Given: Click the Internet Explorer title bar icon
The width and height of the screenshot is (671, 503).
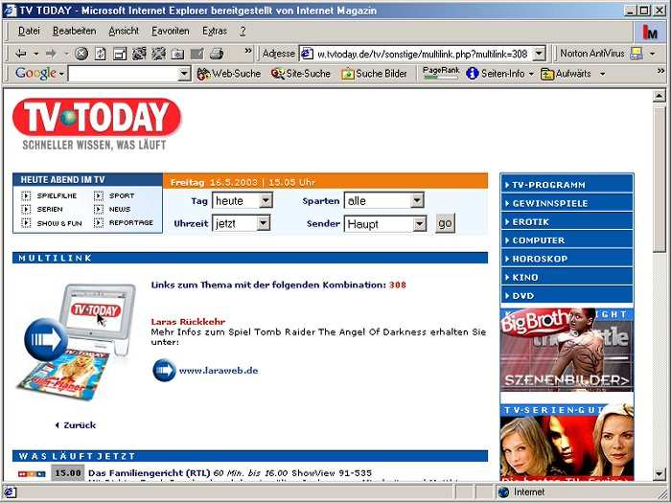Looking at the screenshot, I should (x=10, y=10).
